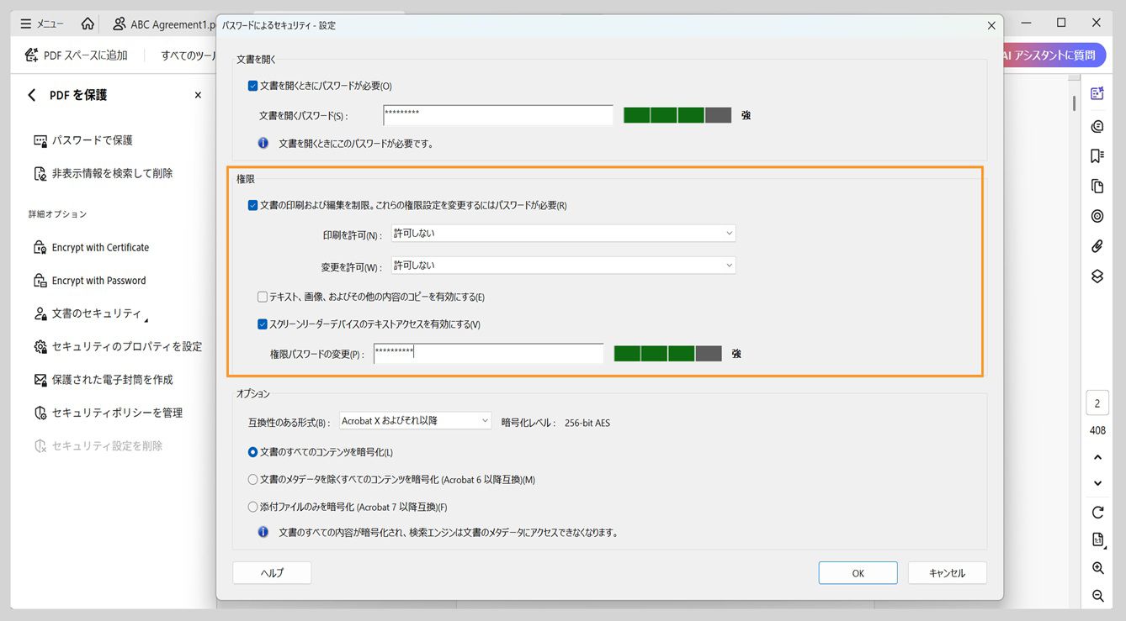Close the password security settings dialog
The height and width of the screenshot is (621, 1126).
click(991, 26)
